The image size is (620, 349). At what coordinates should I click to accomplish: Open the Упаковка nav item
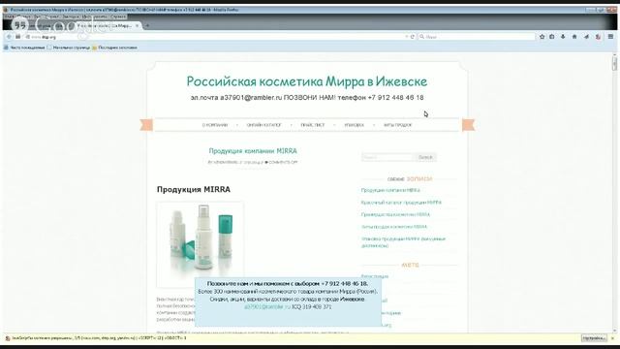[x=354, y=125]
